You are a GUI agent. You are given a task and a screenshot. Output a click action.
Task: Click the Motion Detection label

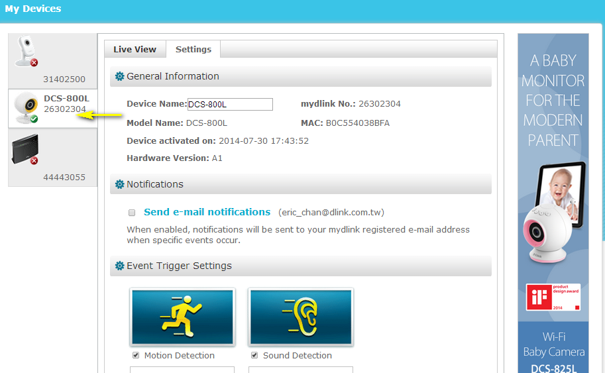click(180, 355)
